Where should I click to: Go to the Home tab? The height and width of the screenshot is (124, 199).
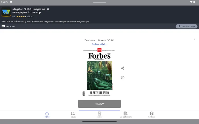(x=47, y=115)
